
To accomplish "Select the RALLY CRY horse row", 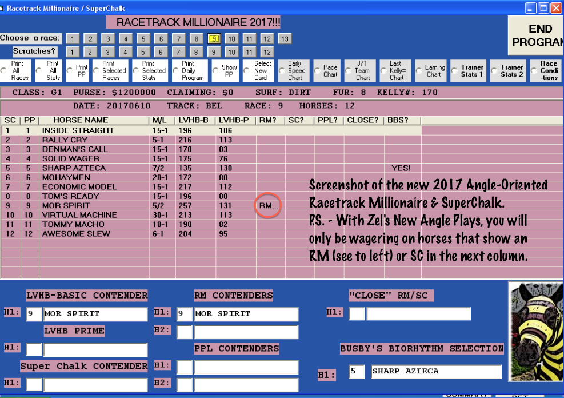I will [211, 140].
